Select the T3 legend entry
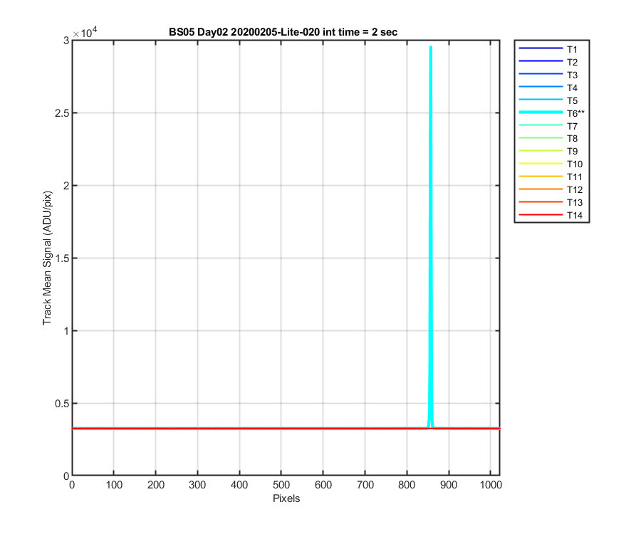The height and width of the screenshot is (534, 641). [x=548, y=75]
